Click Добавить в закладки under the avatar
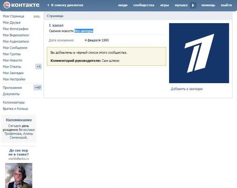Viewport: 237px width, 188px height. 187,89
